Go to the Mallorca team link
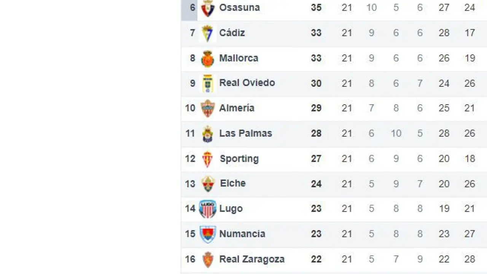The width and height of the screenshot is (487, 274). (x=239, y=58)
